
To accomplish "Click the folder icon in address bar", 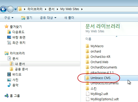I will tap(20, 9).
